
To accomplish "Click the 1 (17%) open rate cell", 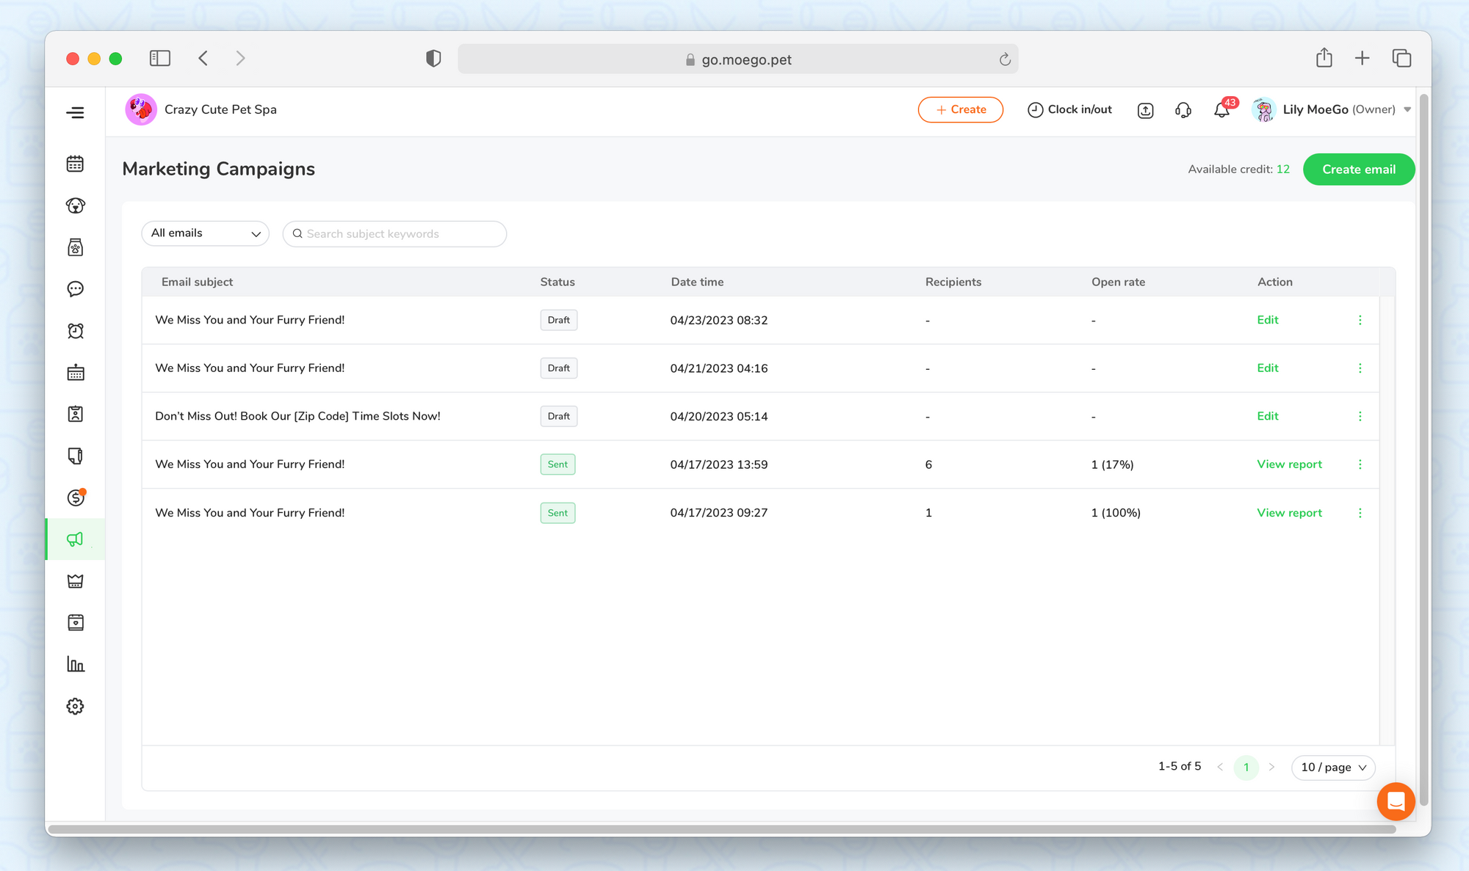I will (1112, 464).
